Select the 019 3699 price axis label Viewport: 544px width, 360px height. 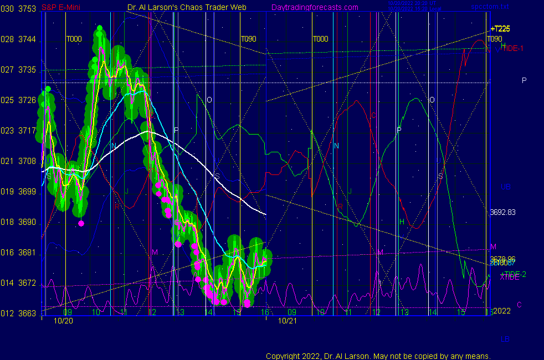click(x=18, y=192)
